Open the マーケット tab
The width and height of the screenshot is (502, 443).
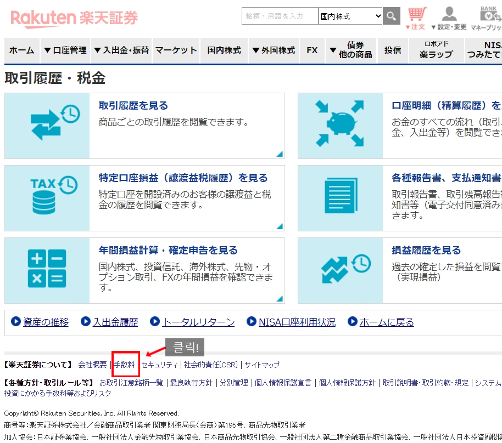click(x=176, y=50)
